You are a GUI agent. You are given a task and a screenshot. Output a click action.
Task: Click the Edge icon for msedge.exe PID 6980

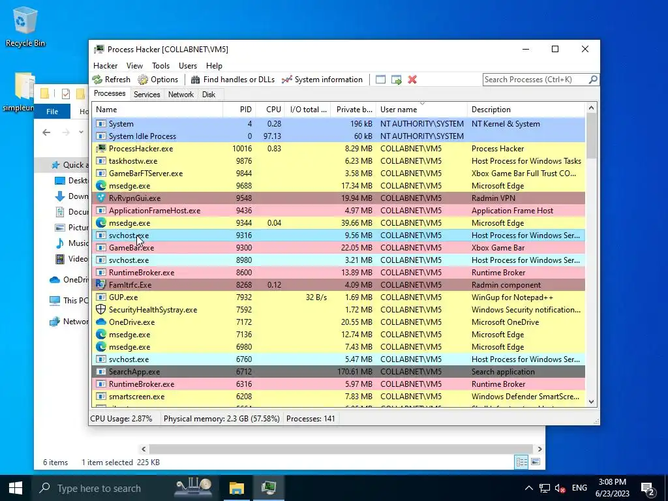point(101,347)
